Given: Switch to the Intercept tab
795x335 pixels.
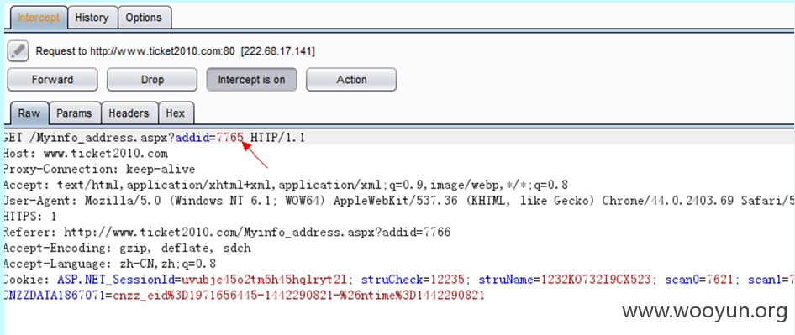Looking at the screenshot, I should click(x=39, y=18).
